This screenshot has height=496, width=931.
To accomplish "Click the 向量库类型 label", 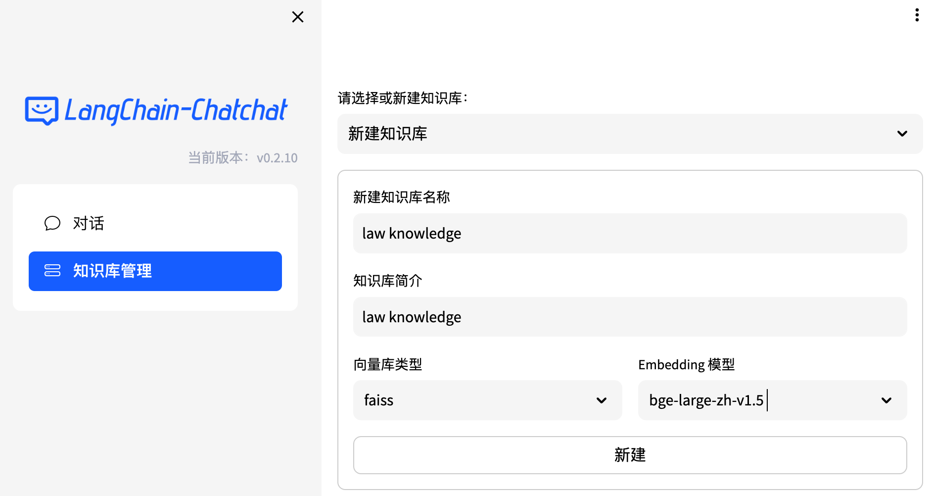I will [387, 365].
